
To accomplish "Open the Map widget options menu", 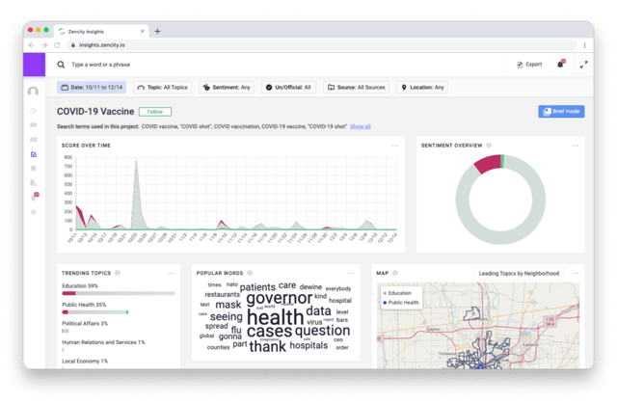I will (x=576, y=273).
